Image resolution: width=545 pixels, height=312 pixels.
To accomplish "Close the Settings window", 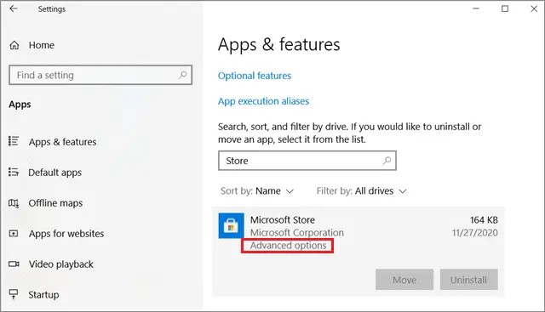I will click(x=534, y=9).
